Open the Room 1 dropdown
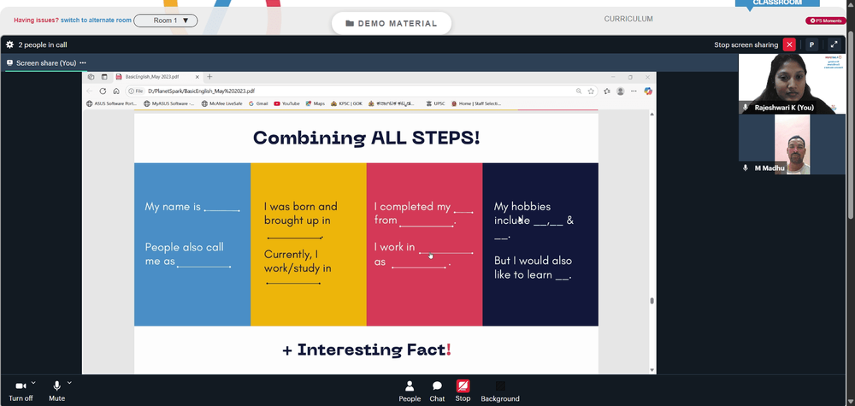855x406 pixels. (x=166, y=21)
